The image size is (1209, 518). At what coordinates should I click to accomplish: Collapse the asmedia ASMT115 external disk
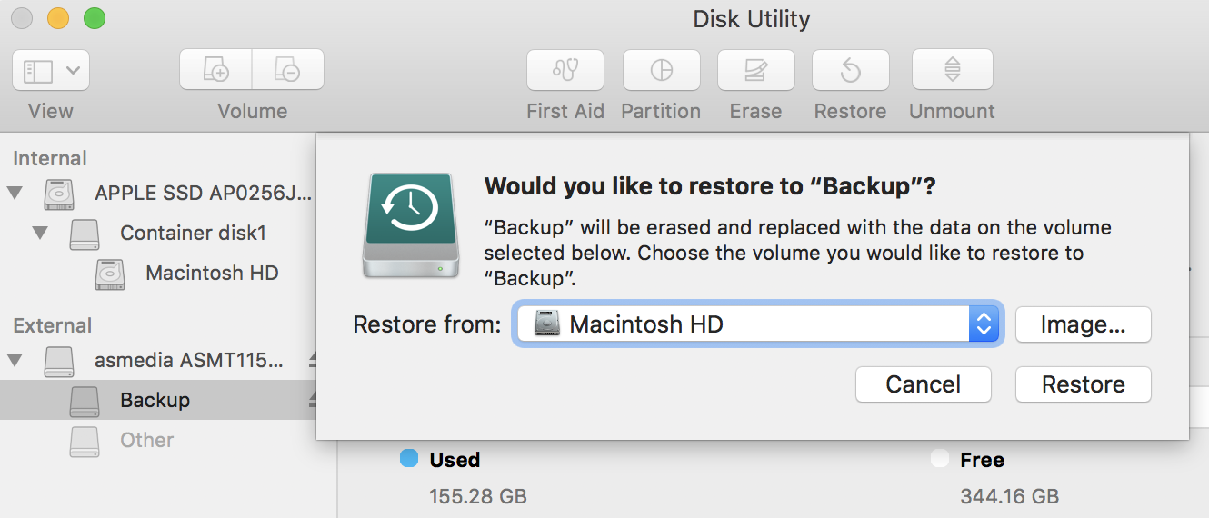point(15,360)
